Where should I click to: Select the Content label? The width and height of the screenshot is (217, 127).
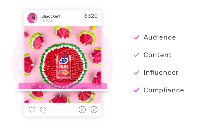pos(157,55)
